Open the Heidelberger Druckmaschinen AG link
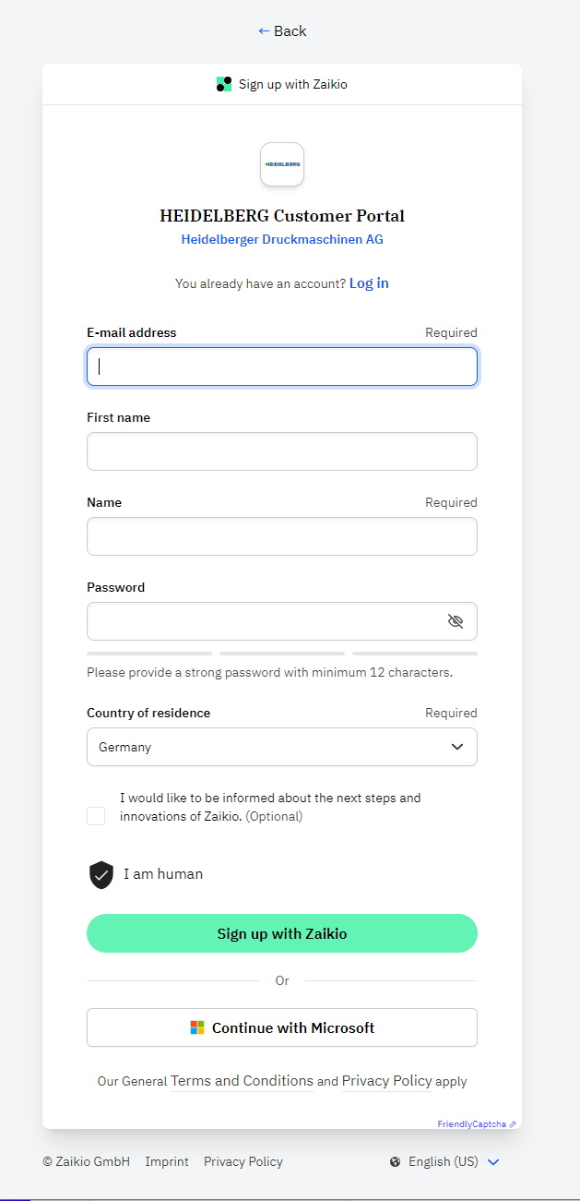 (281, 239)
